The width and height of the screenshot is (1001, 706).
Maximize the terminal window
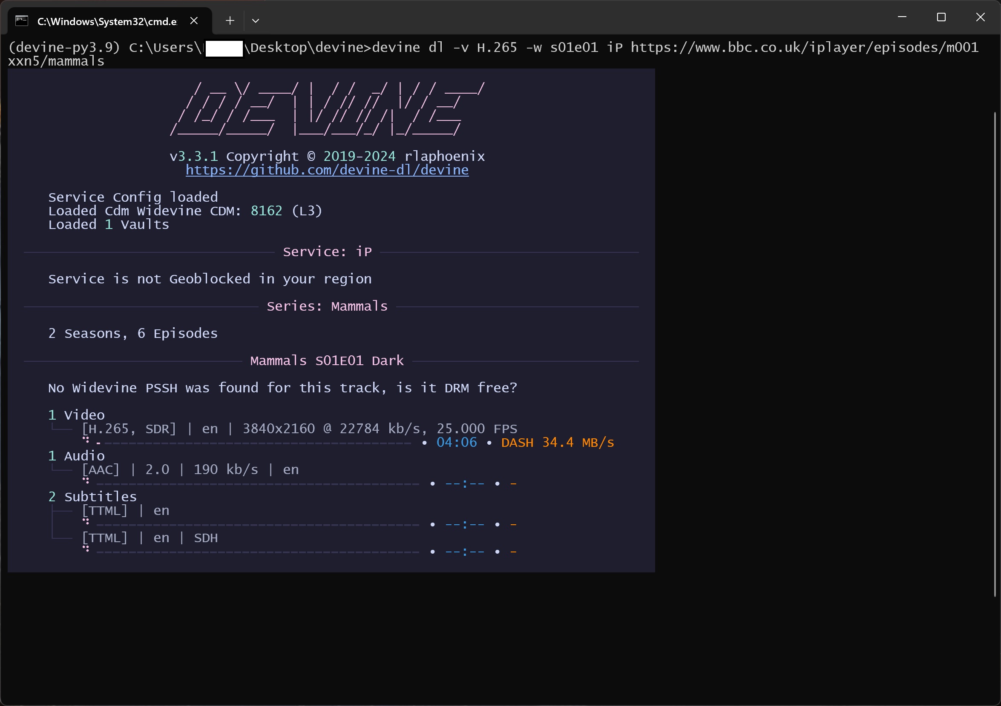pyautogui.click(x=941, y=17)
